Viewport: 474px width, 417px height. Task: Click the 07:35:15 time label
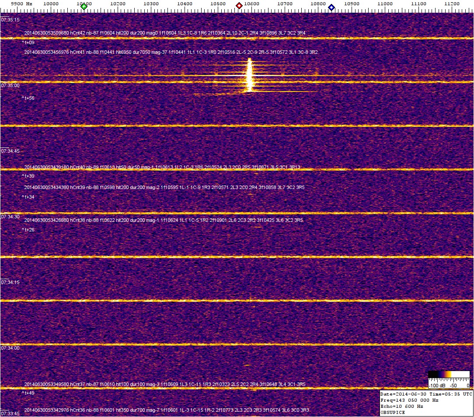[10, 20]
